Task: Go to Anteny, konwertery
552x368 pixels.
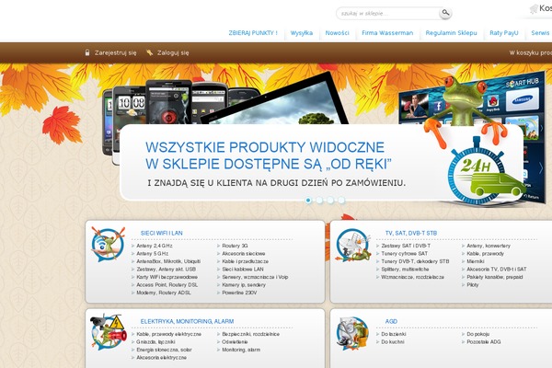Action: [x=489, y=246]
